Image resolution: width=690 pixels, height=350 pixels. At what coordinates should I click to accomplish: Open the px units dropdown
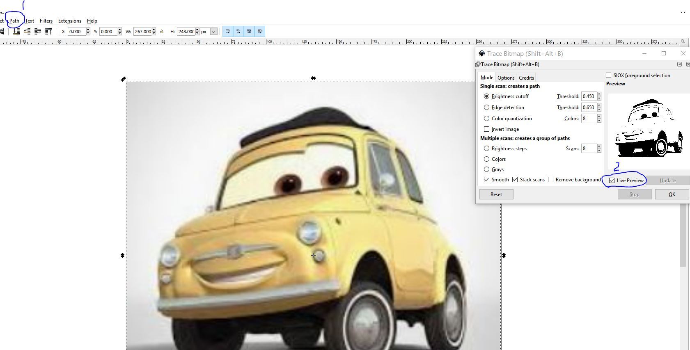pyautogui.click(x=213, y=32)
